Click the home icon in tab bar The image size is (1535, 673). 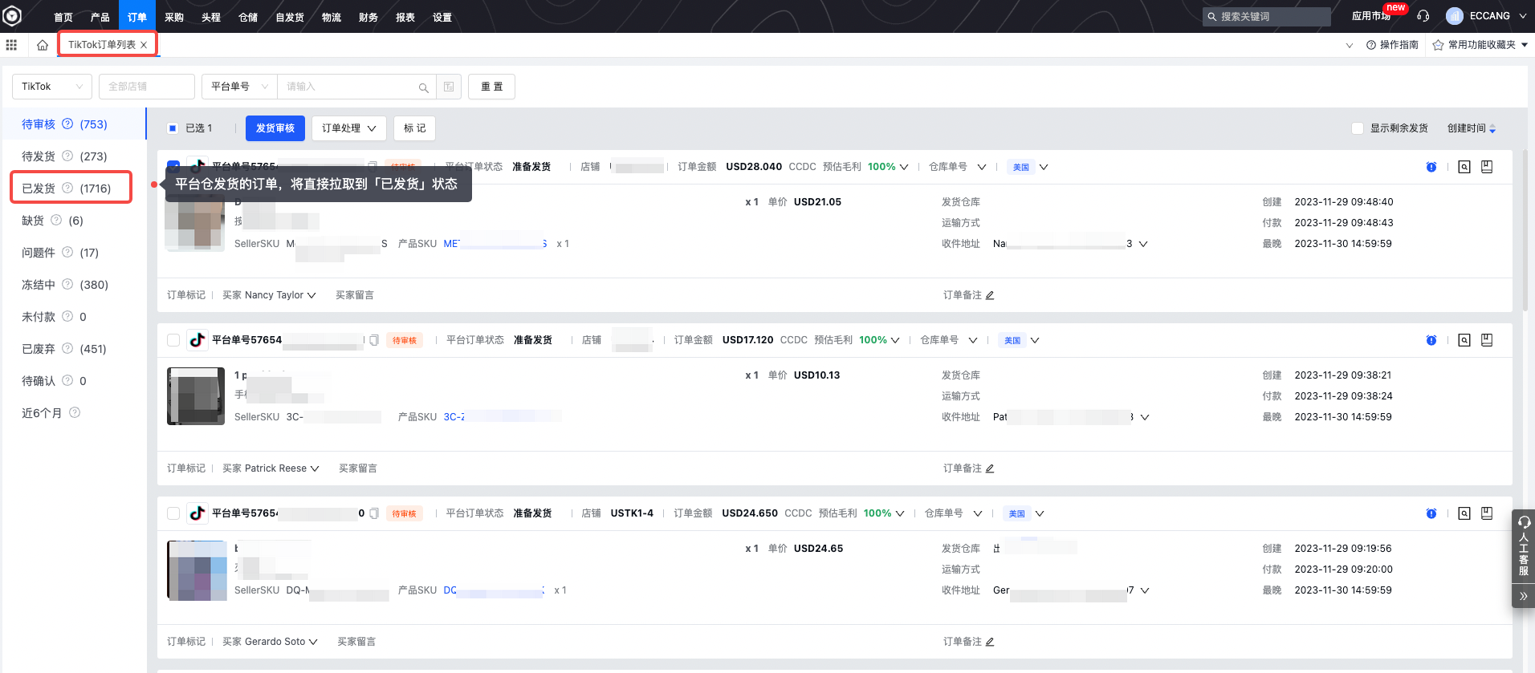pos(43,45)
